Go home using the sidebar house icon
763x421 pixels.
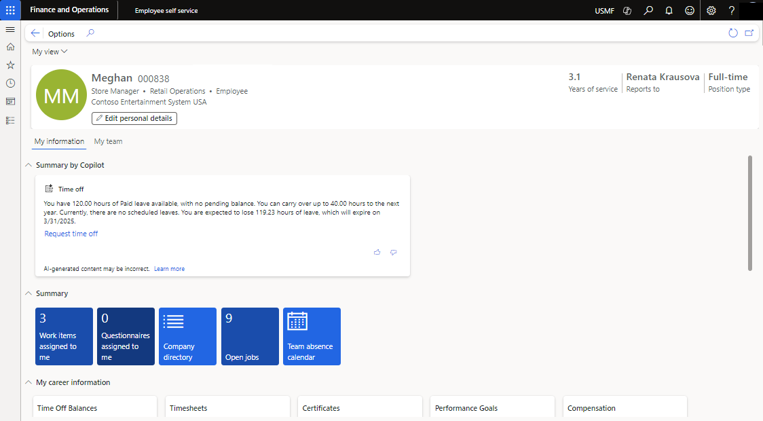click(x=10, y=48)
